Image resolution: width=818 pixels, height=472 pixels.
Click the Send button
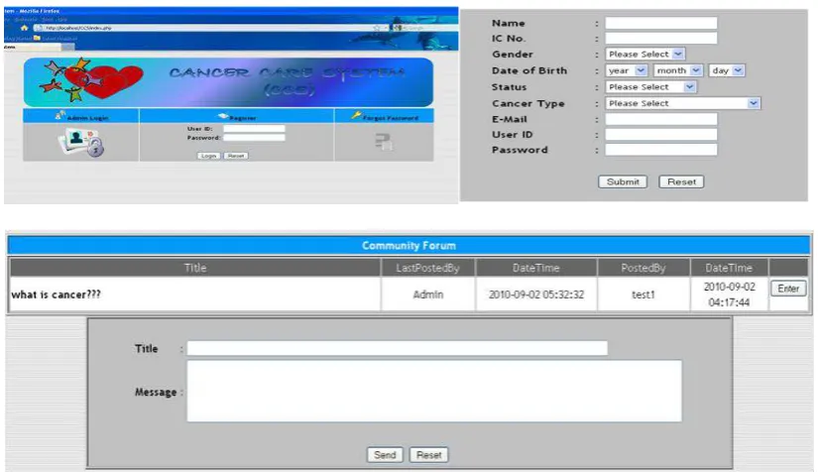click(385, 455)
